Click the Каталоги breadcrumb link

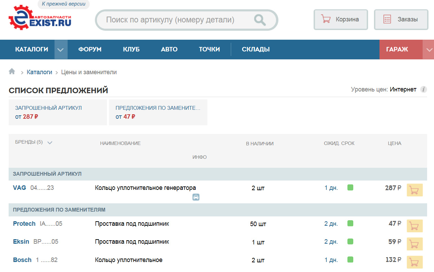click(x=39, y=72)
